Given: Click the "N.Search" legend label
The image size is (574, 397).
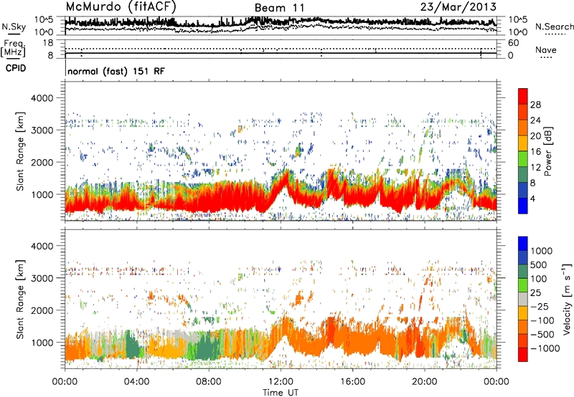Looking at the screenshot, I should tap(554, 27).
